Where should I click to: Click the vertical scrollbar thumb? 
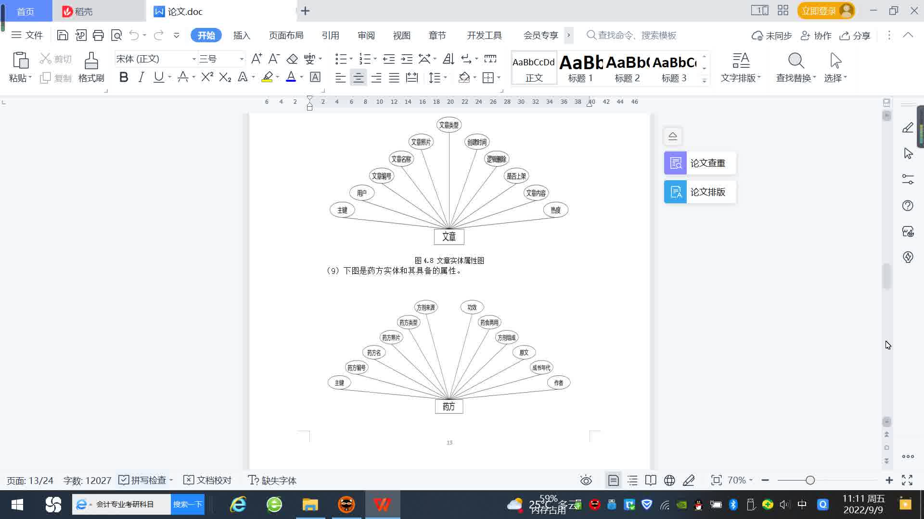886,276
